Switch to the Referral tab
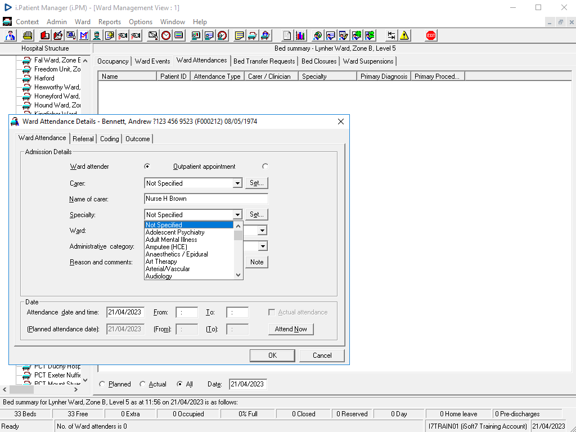Image resolution: width=576 pixels, height=432 pixels. [x=83, y=139]
